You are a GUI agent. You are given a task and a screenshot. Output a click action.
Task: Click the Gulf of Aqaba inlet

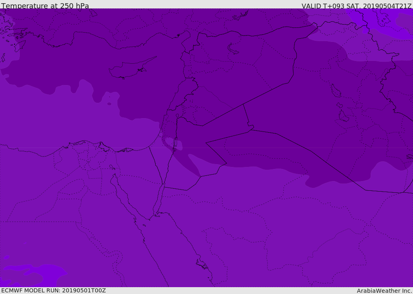pos(161,198)
